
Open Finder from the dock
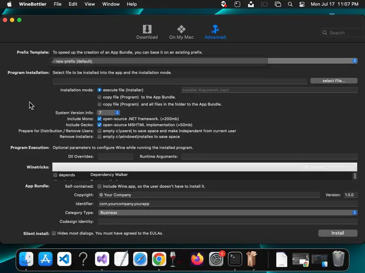26,259
